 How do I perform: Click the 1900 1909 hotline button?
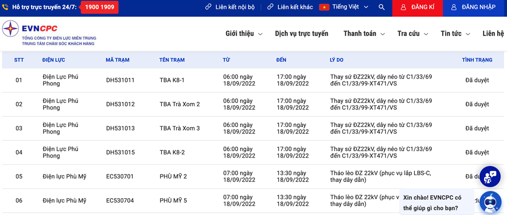point(100,7)
